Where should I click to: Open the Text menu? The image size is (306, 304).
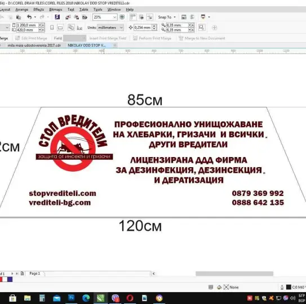pyautogui.click(x=71, y=10)
